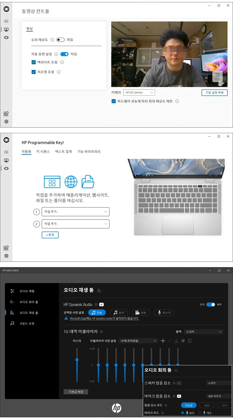Viewport: 233px width, 419px height.
Task: Open second 작업 추가 dropdown
Action: pos(76,224)
